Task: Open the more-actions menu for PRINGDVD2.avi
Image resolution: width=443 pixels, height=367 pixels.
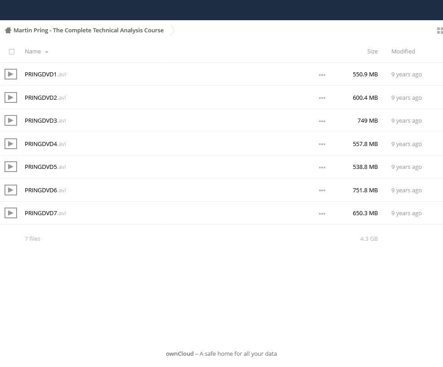Action: (322, 98)
